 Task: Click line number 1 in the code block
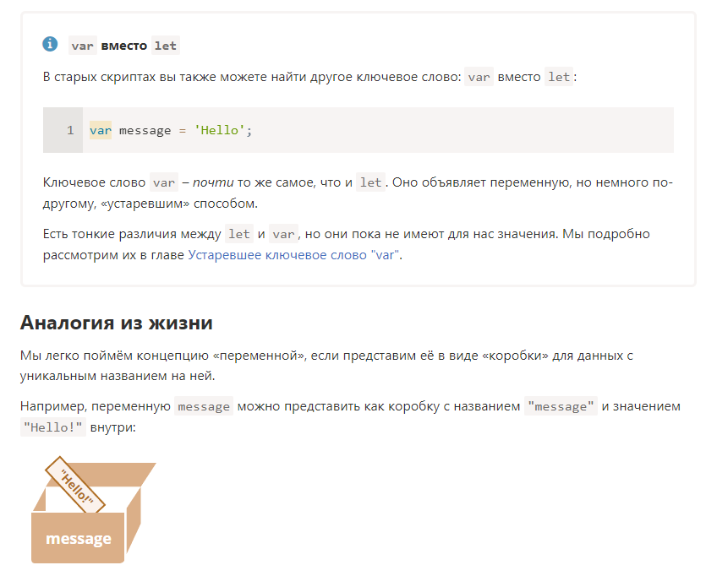pos(70,130)
